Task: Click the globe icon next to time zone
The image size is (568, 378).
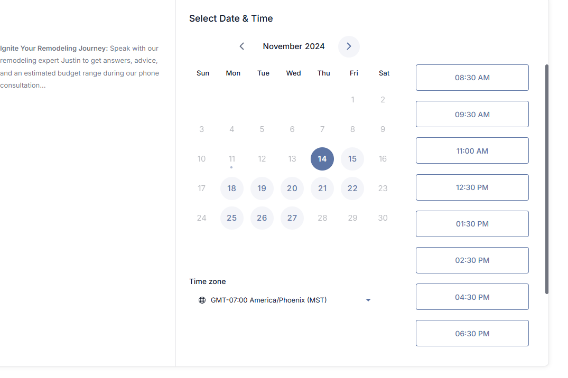Action: pos(202,300)
